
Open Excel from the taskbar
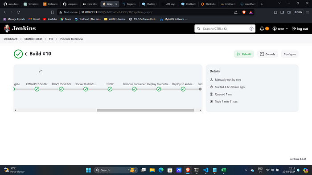[x=223, y=170]
